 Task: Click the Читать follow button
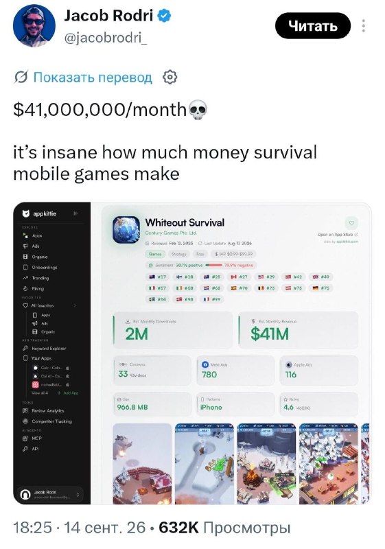coord(313,25)
